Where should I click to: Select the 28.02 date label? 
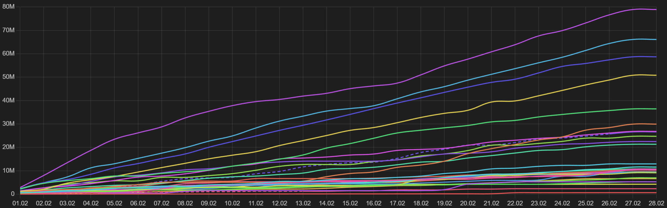[656, 203]
